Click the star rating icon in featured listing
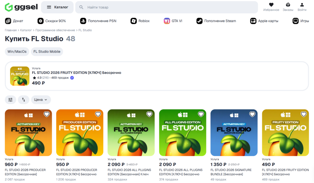 coord(34,78)
